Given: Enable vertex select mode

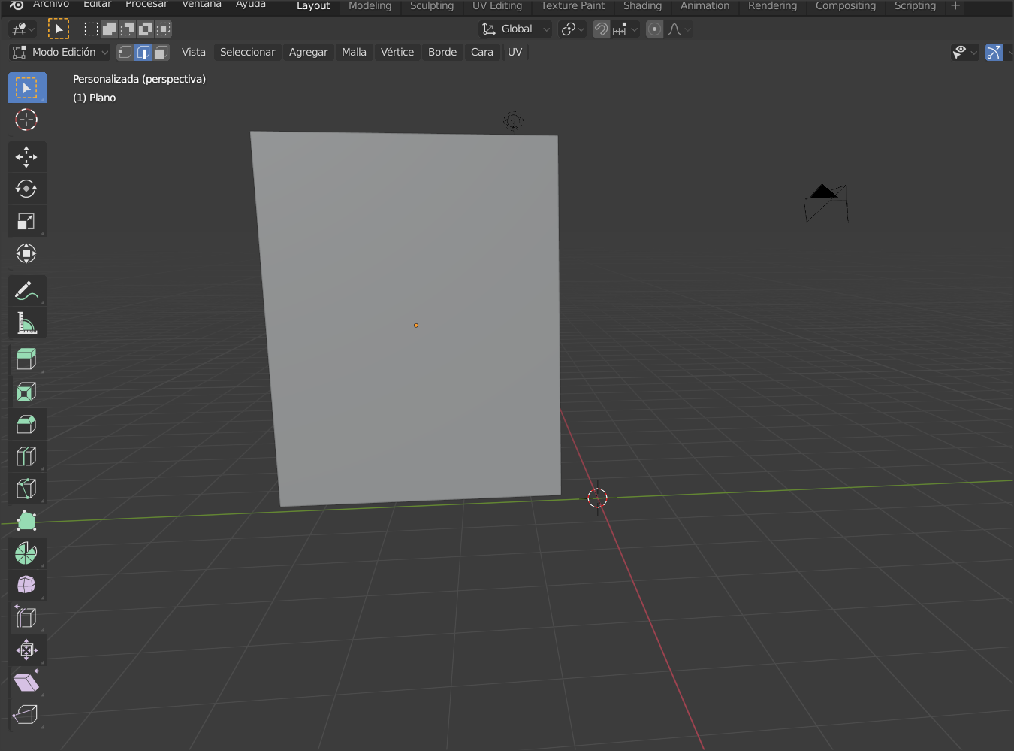Looking at the screenshot, I should pos(125,52).
